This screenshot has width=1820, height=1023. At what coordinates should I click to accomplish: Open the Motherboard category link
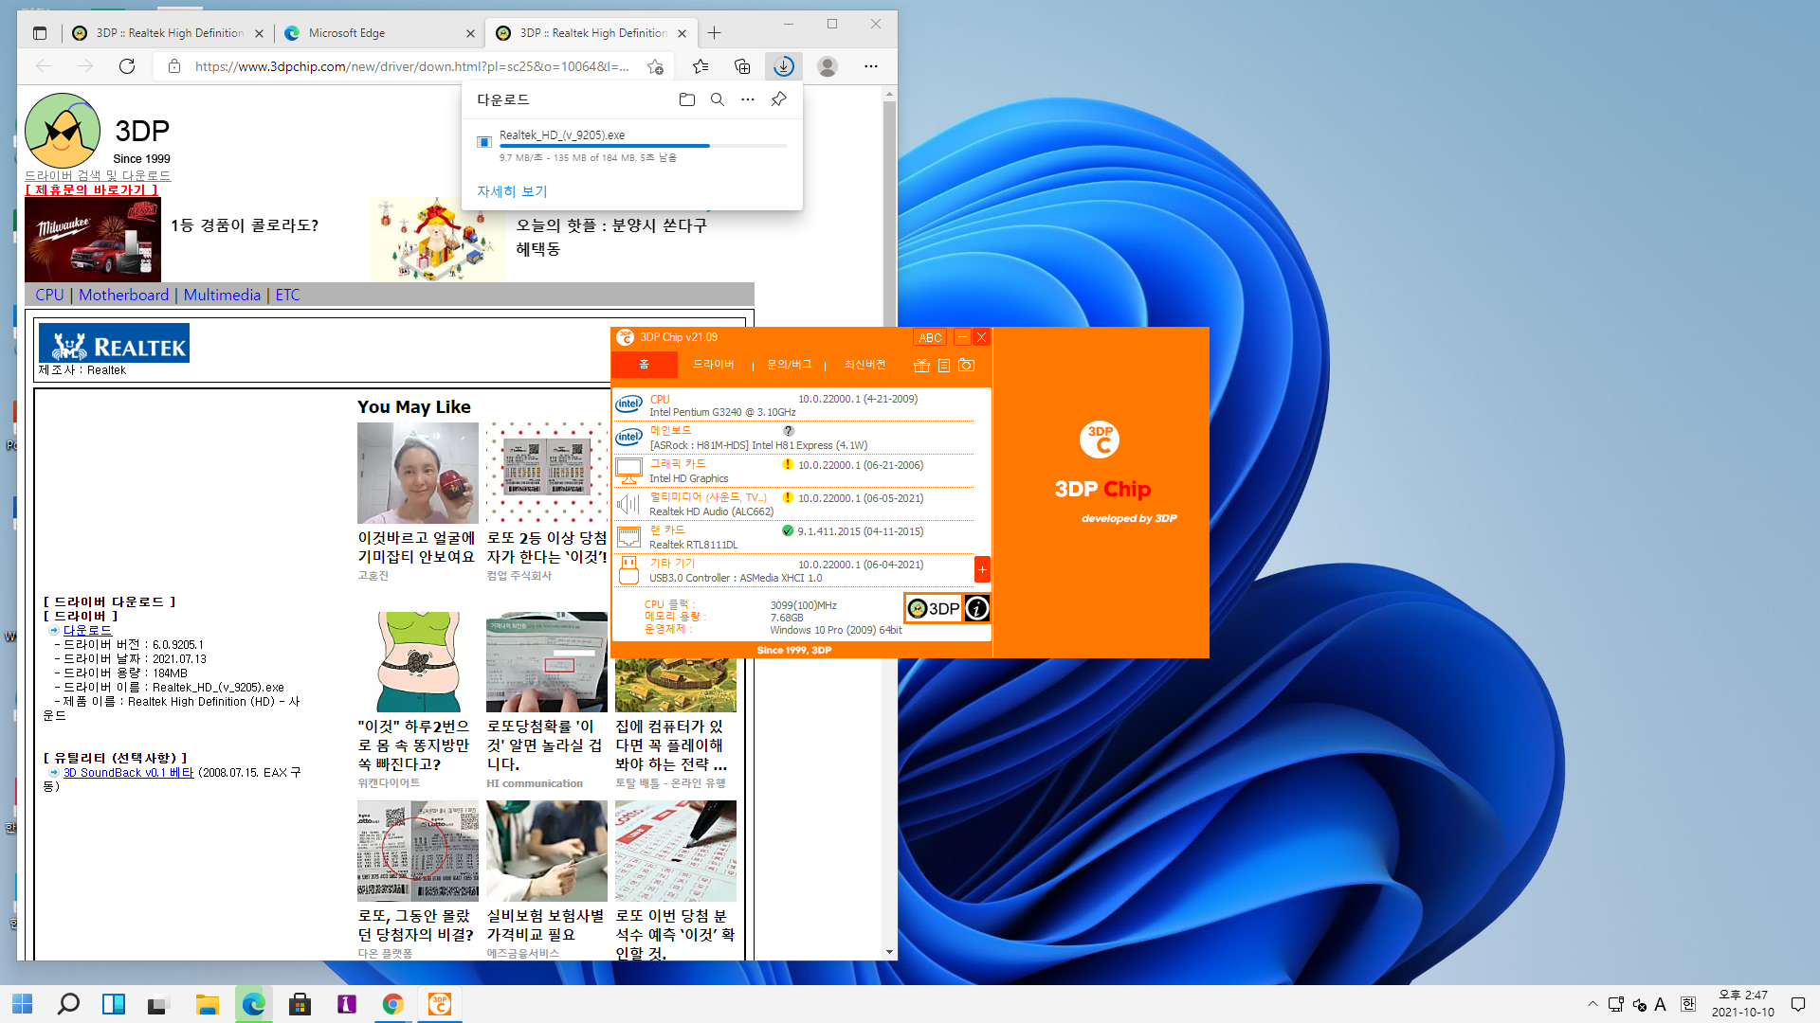[x=123, y=295]
